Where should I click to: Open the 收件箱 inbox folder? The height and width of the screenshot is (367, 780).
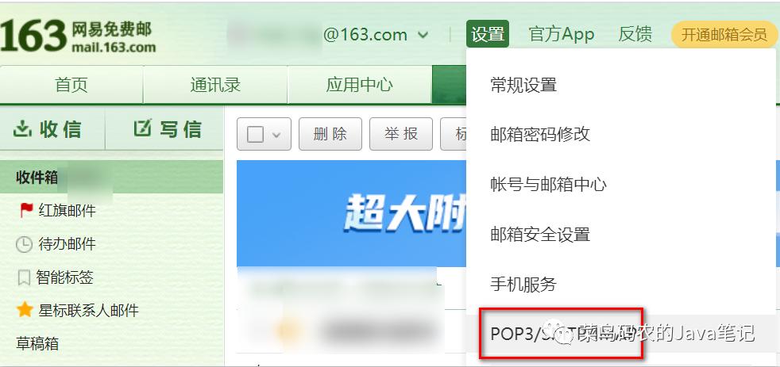click(111, 177)
